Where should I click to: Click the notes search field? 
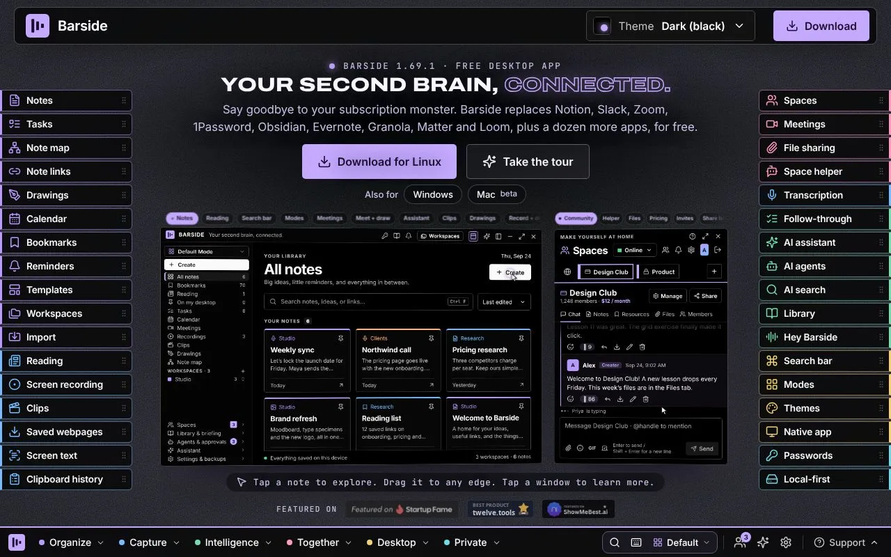point(368,301)
